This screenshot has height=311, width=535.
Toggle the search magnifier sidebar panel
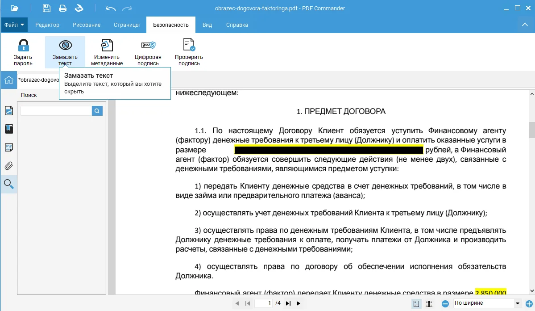[9, 184]
